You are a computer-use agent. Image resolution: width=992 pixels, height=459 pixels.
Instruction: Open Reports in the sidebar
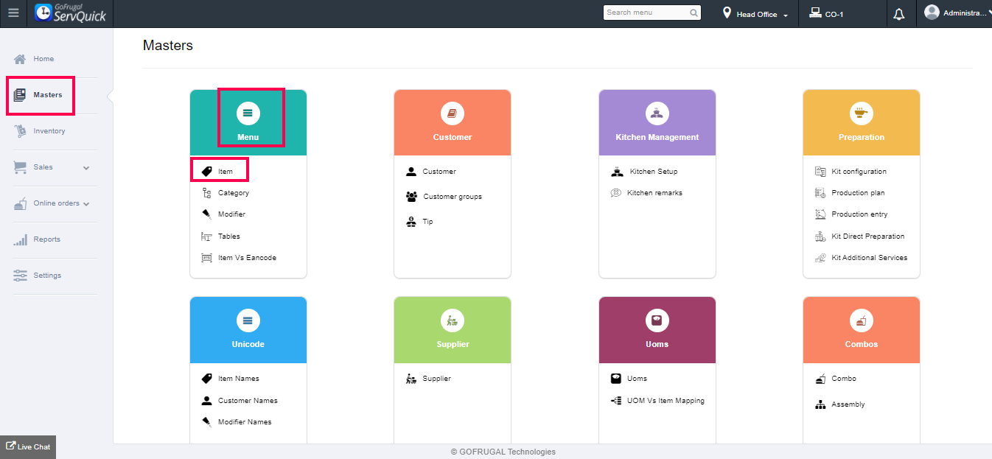[46, 239]
